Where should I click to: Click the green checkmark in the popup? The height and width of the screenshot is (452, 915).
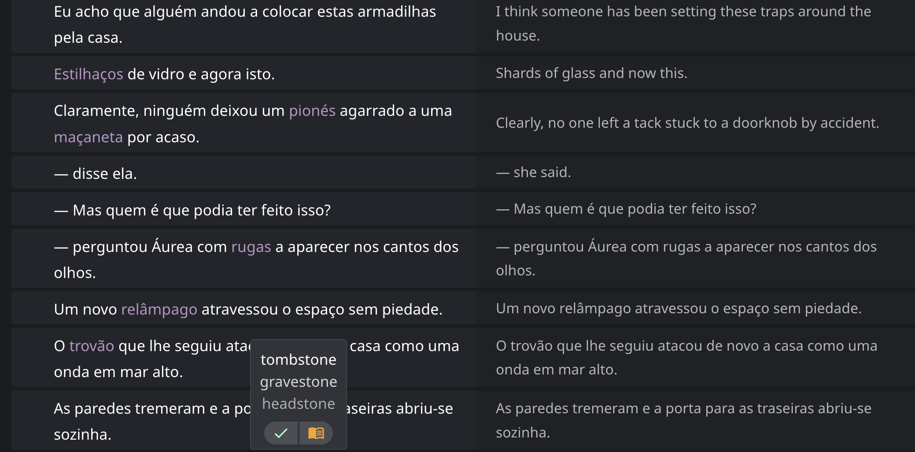click(281, 433)
